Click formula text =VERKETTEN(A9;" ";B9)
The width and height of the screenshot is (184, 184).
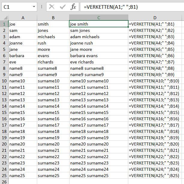pos(152,75)
